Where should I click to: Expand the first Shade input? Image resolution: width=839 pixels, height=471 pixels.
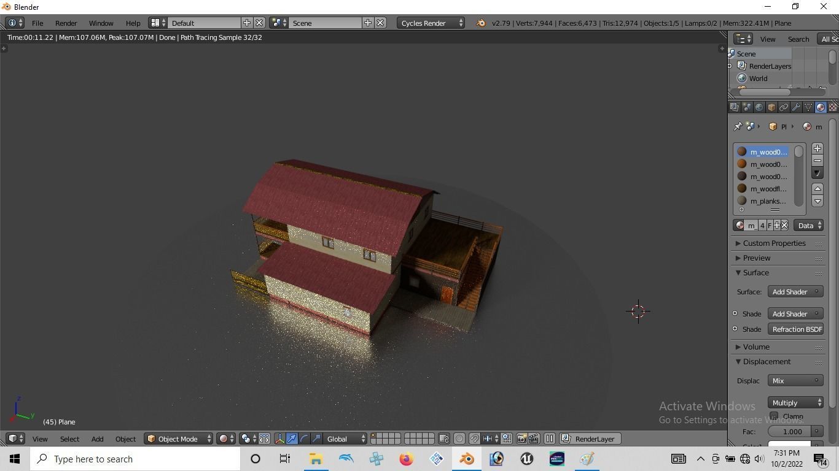(735, 313)
